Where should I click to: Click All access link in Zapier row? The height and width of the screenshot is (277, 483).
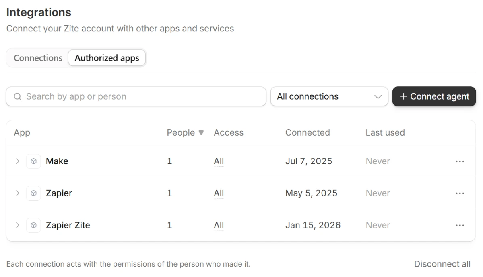point(219,193)
